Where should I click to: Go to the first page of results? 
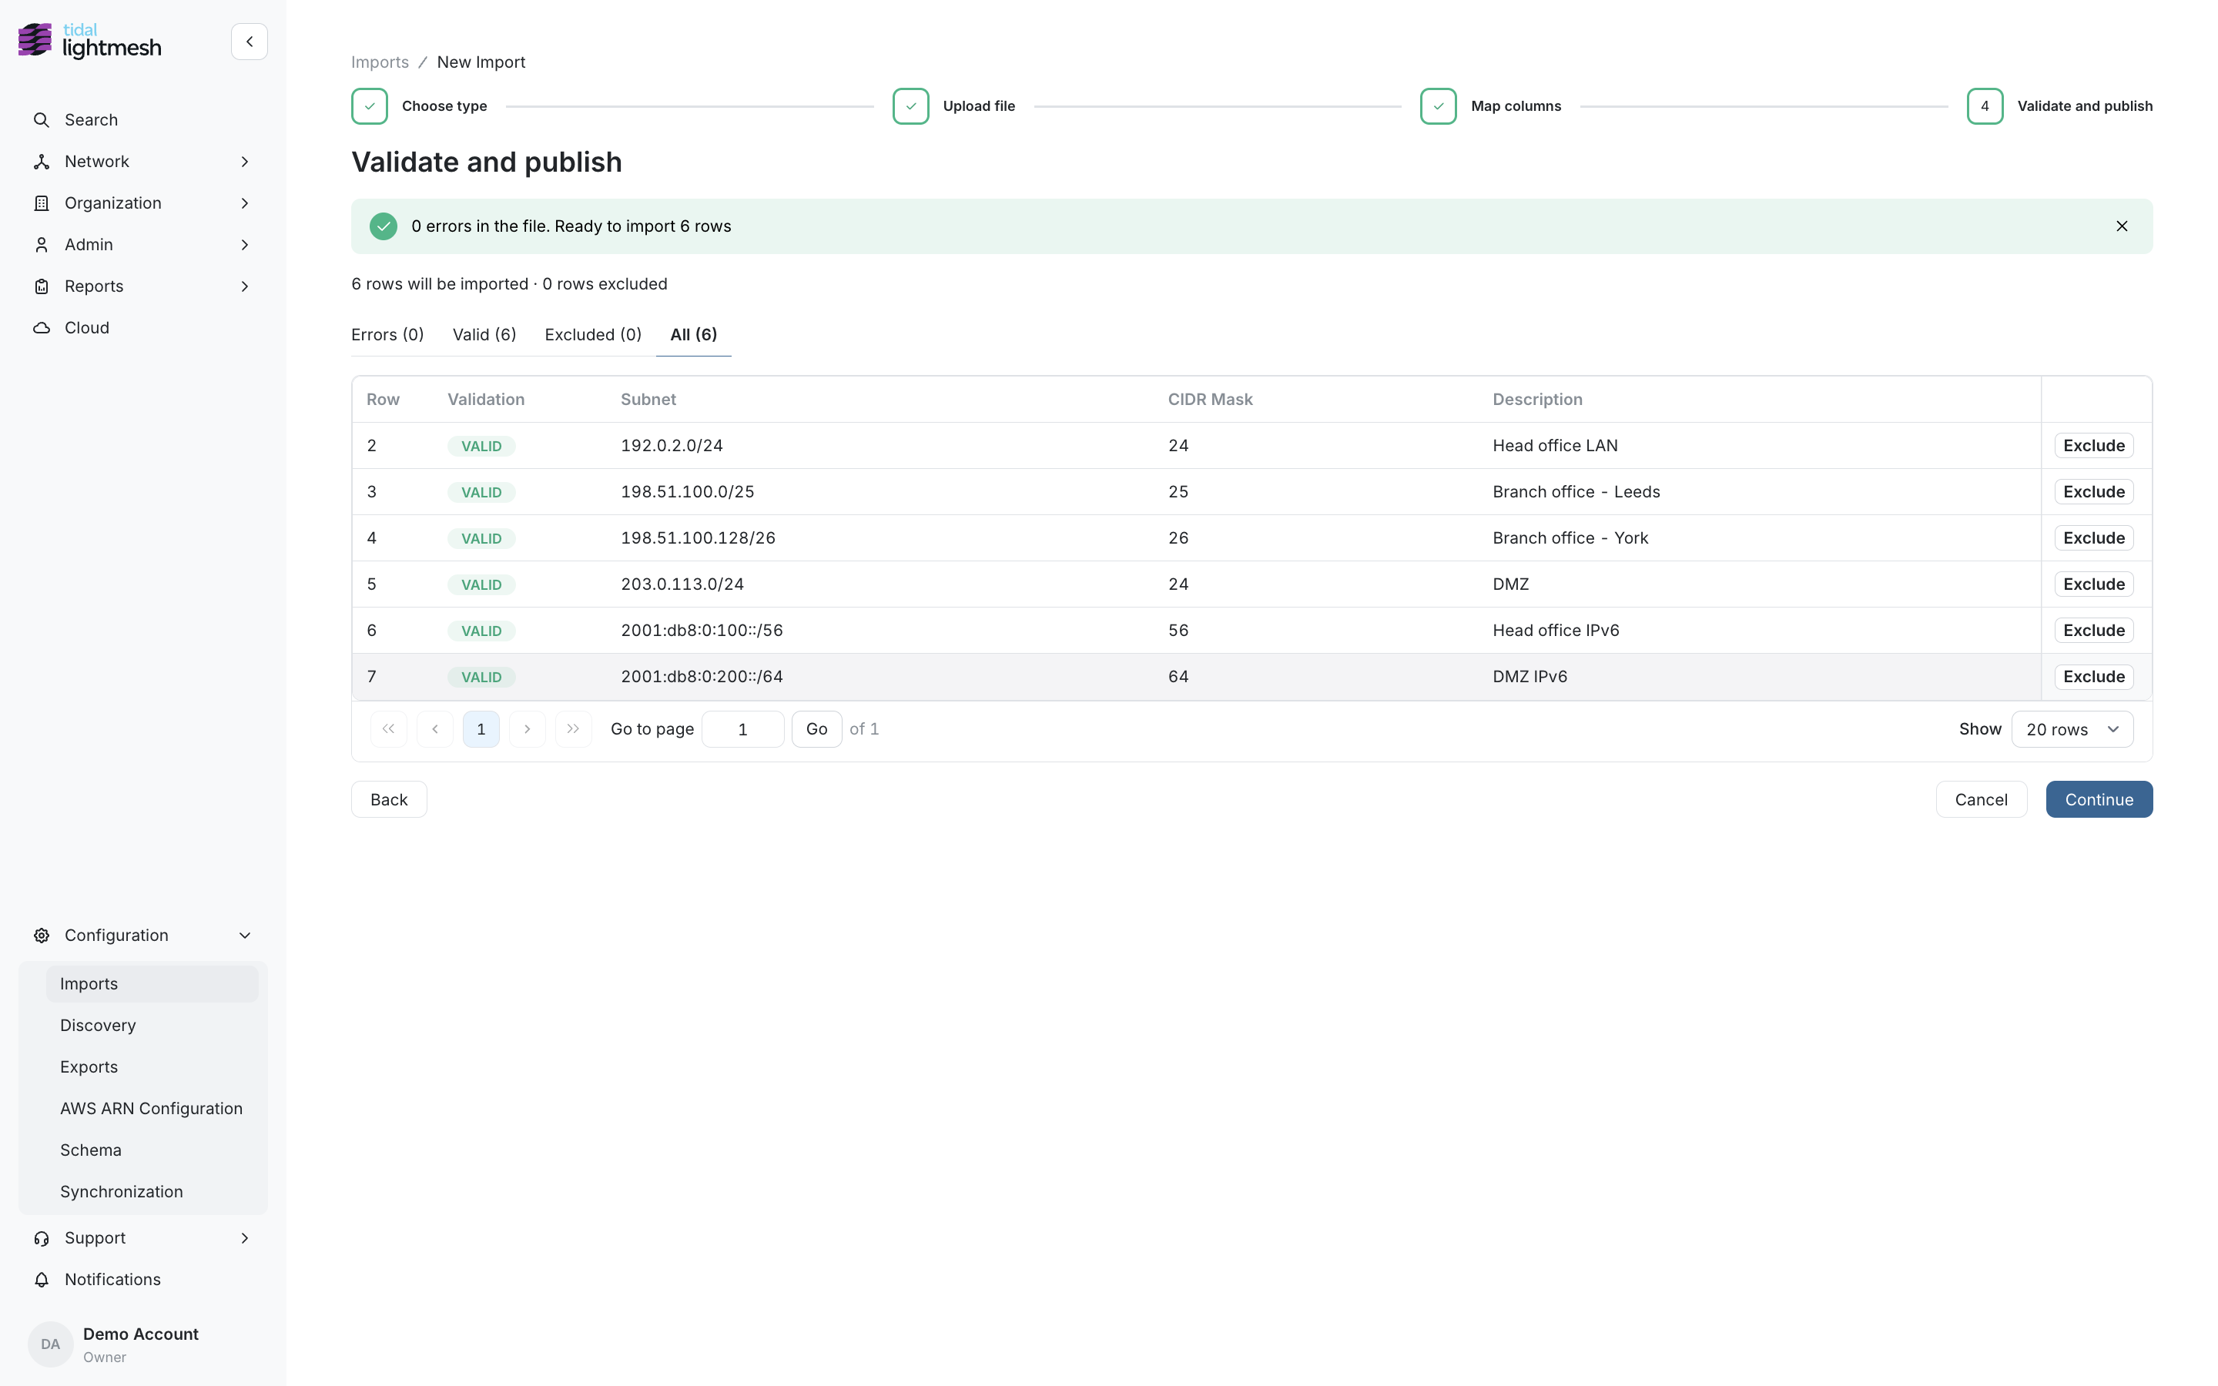[x=389, y=728]
